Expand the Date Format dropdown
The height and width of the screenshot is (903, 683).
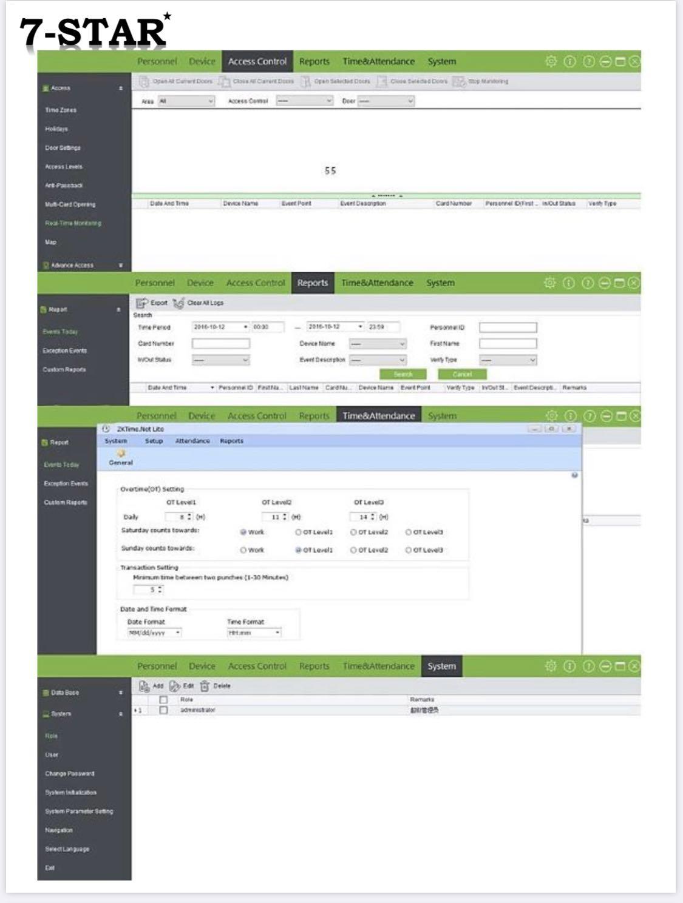[x=154, y=633]
